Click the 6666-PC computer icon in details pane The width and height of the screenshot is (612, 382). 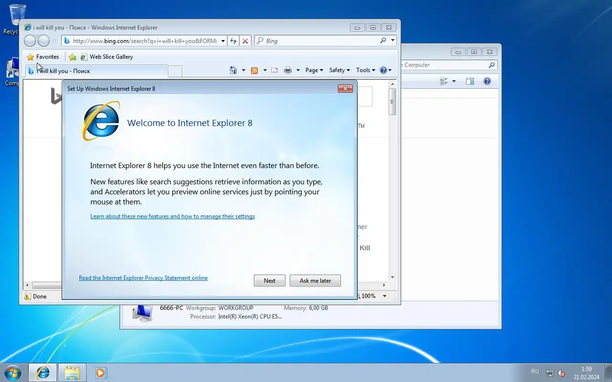pyautogui.click(x=142, y=312)
